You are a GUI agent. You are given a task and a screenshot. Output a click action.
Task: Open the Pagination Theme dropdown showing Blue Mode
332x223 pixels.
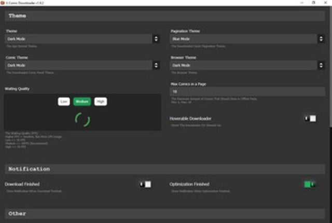[x=247, y=39]
